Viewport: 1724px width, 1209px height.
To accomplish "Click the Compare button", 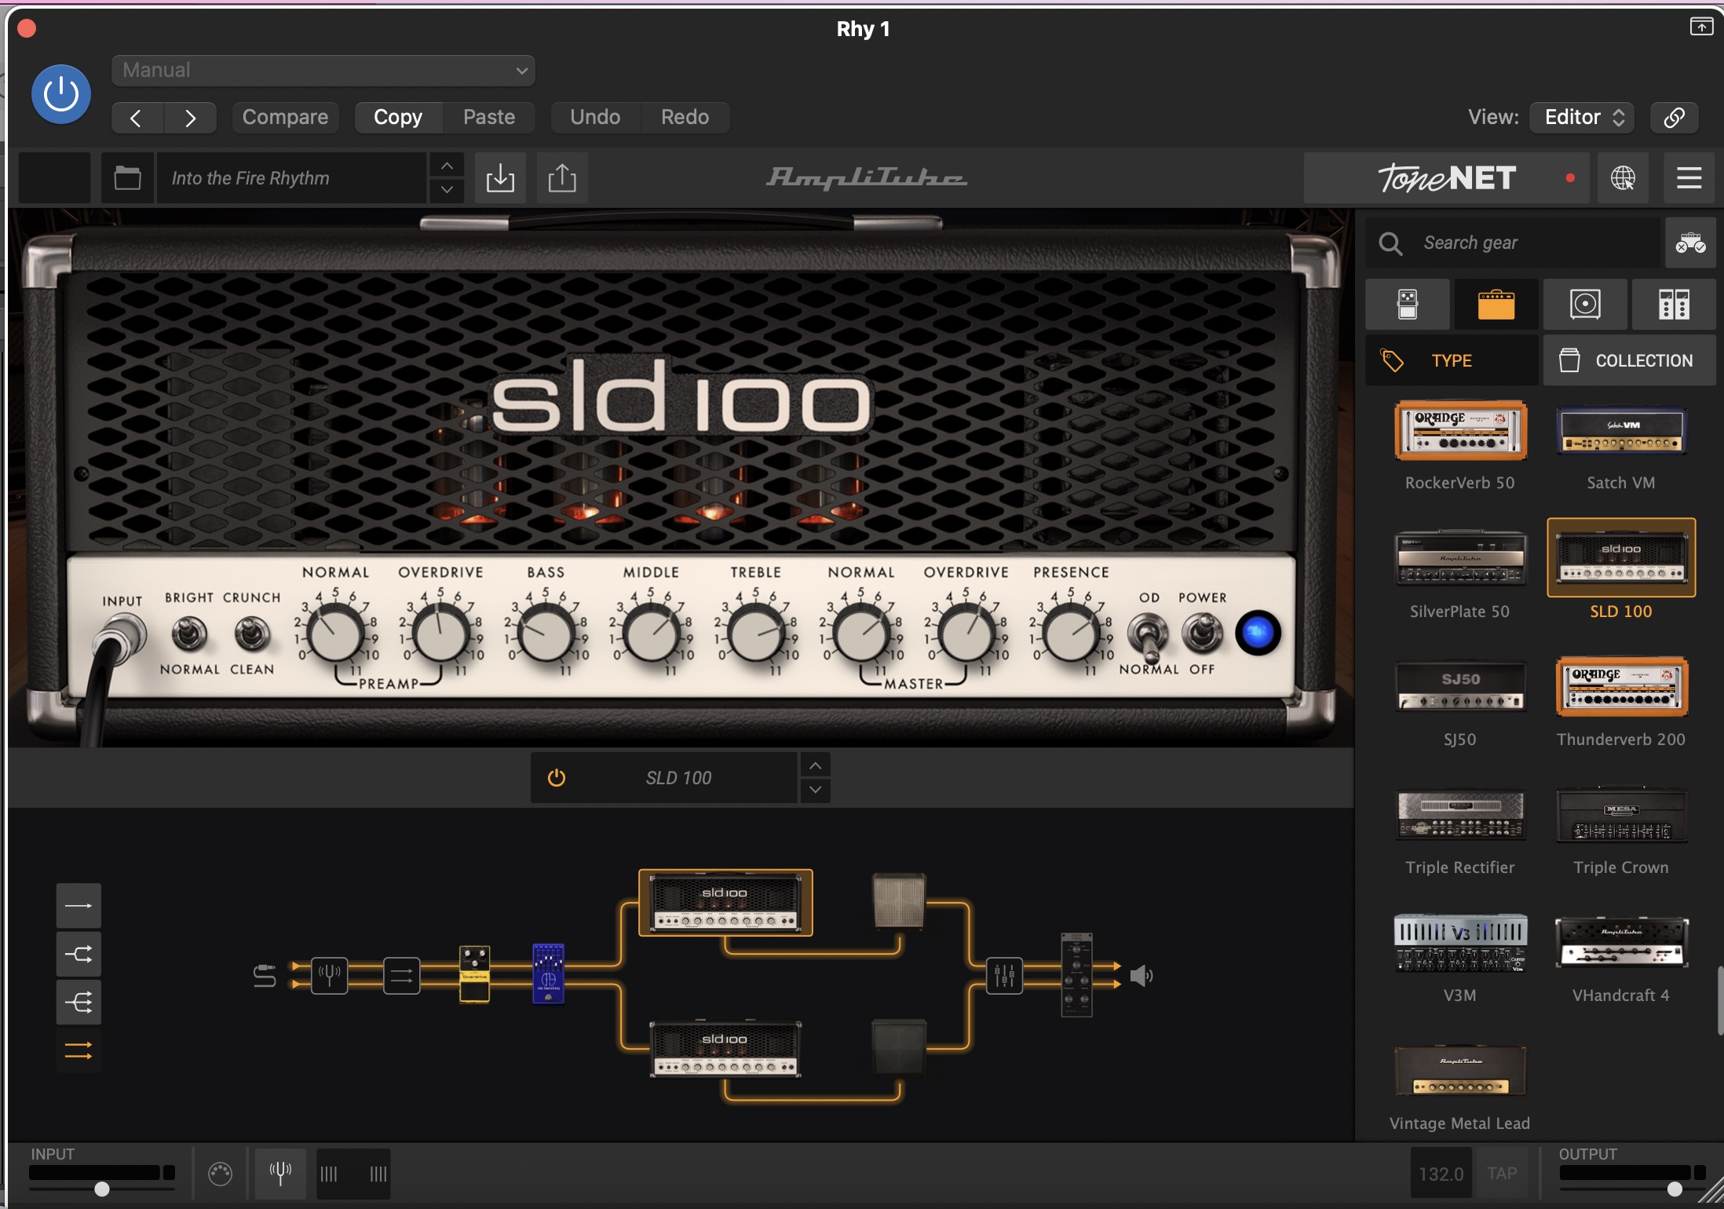I will [285, 118].
